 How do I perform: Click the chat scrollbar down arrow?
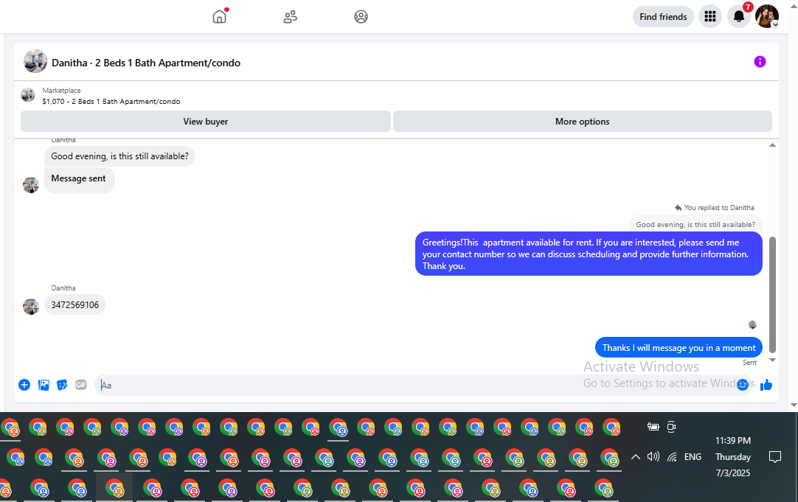(772, 360)
